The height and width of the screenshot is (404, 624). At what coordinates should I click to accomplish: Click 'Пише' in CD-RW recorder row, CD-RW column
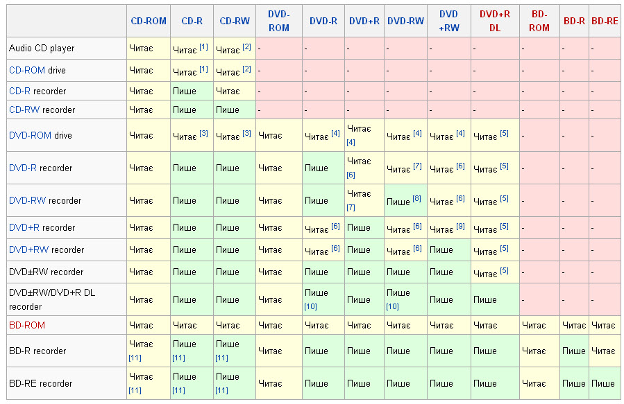(227, 109)
